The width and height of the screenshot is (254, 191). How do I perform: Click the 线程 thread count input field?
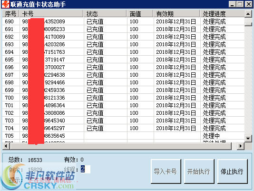[x=85, y=169]
